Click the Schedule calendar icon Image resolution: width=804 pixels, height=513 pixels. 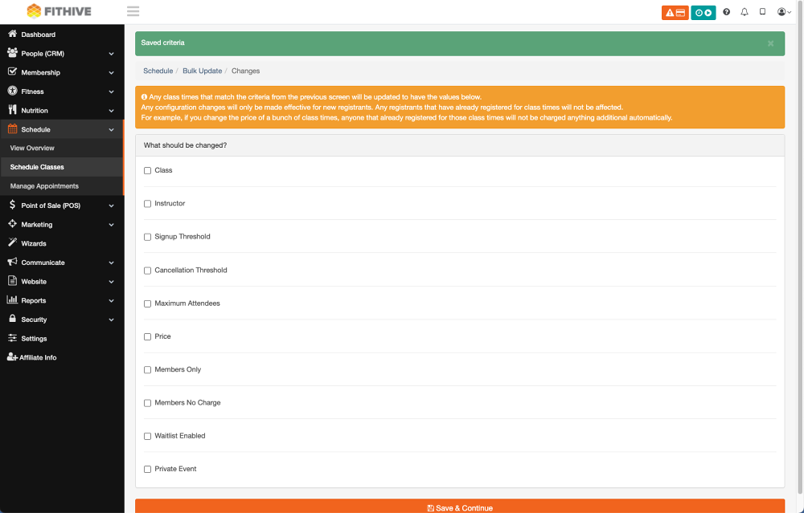point(12,129)
